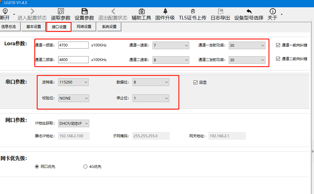The image size is (314, 194).
Task: Click the 设置参数 save parameters icon
Action: (x=84, y=12)
